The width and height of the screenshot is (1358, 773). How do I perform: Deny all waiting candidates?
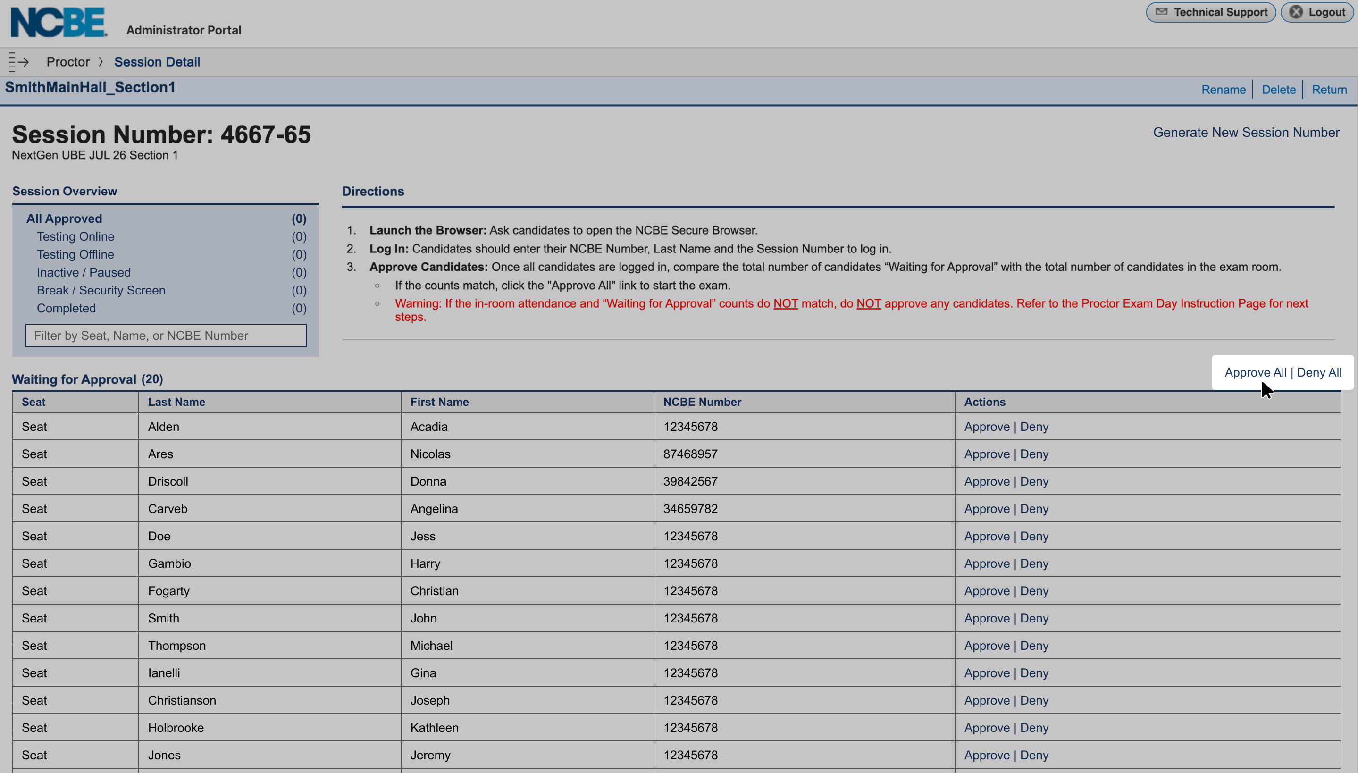tap(1319, 373)
